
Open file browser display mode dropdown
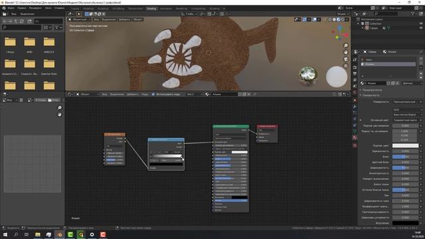pos(47,27)
